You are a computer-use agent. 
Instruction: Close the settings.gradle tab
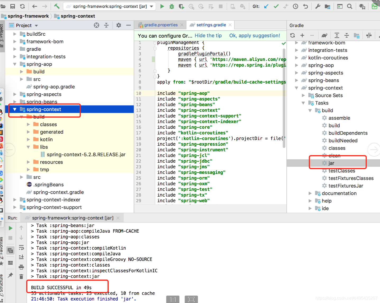(x=230, y=25)
